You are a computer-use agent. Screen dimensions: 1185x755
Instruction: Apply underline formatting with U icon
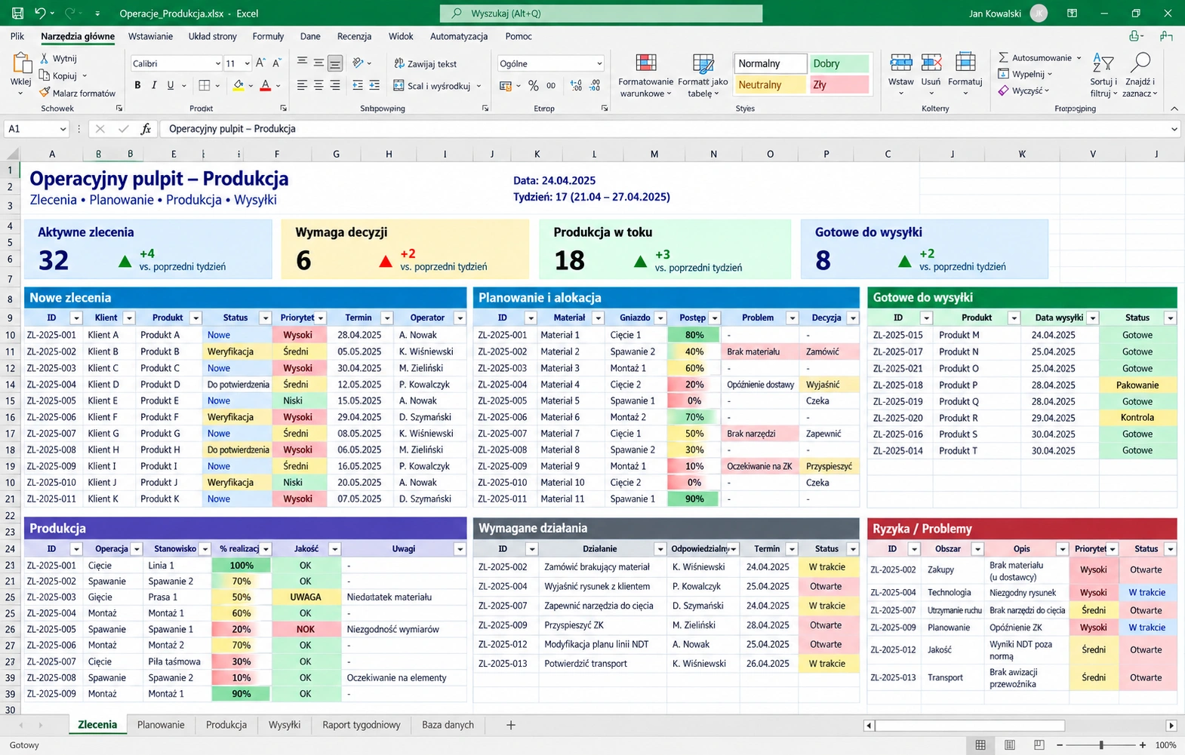(x=171, y=85)
